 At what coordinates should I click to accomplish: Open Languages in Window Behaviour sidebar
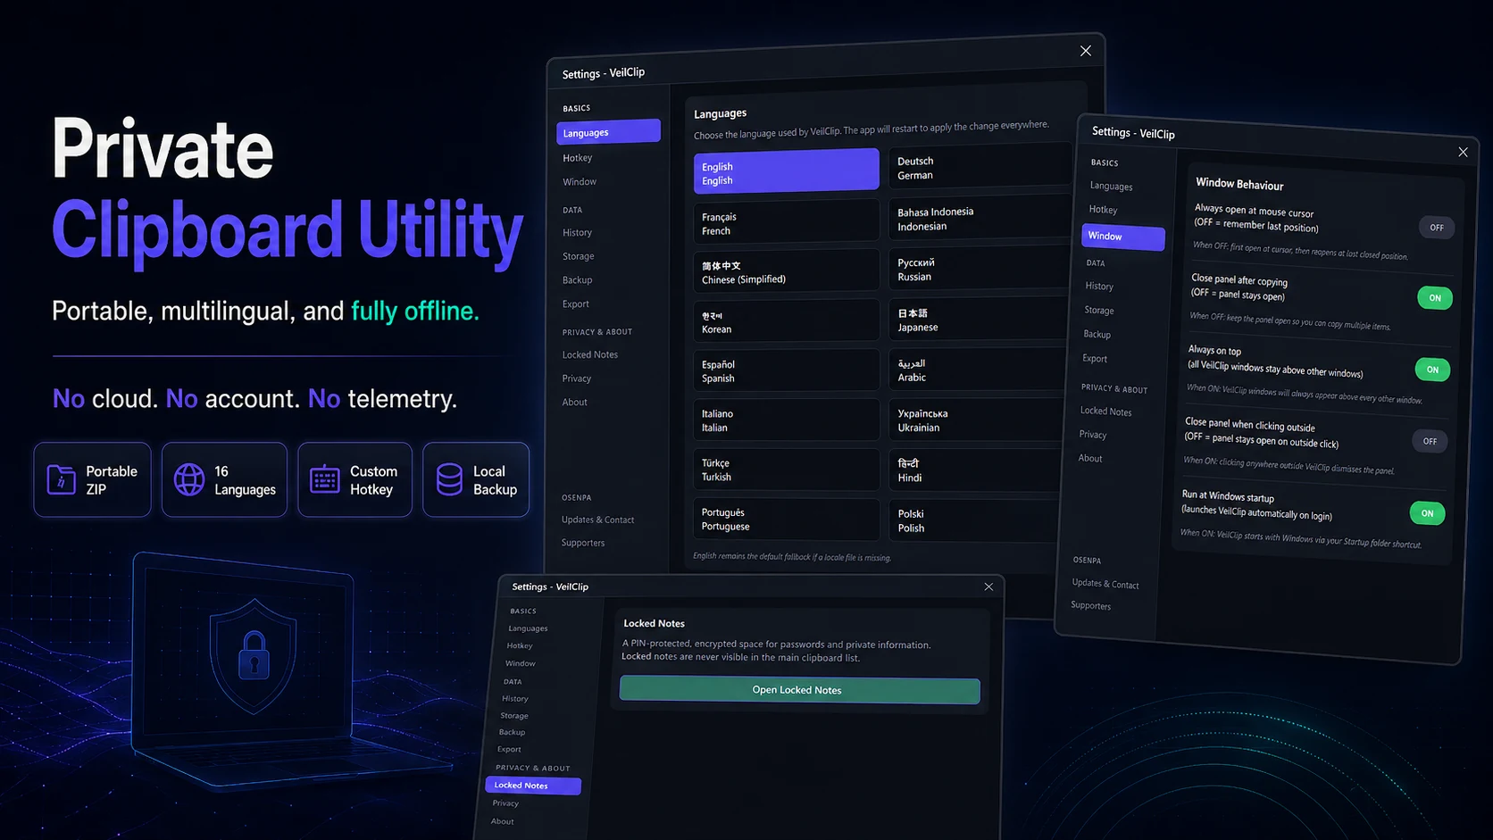(x=1111, y=186)
